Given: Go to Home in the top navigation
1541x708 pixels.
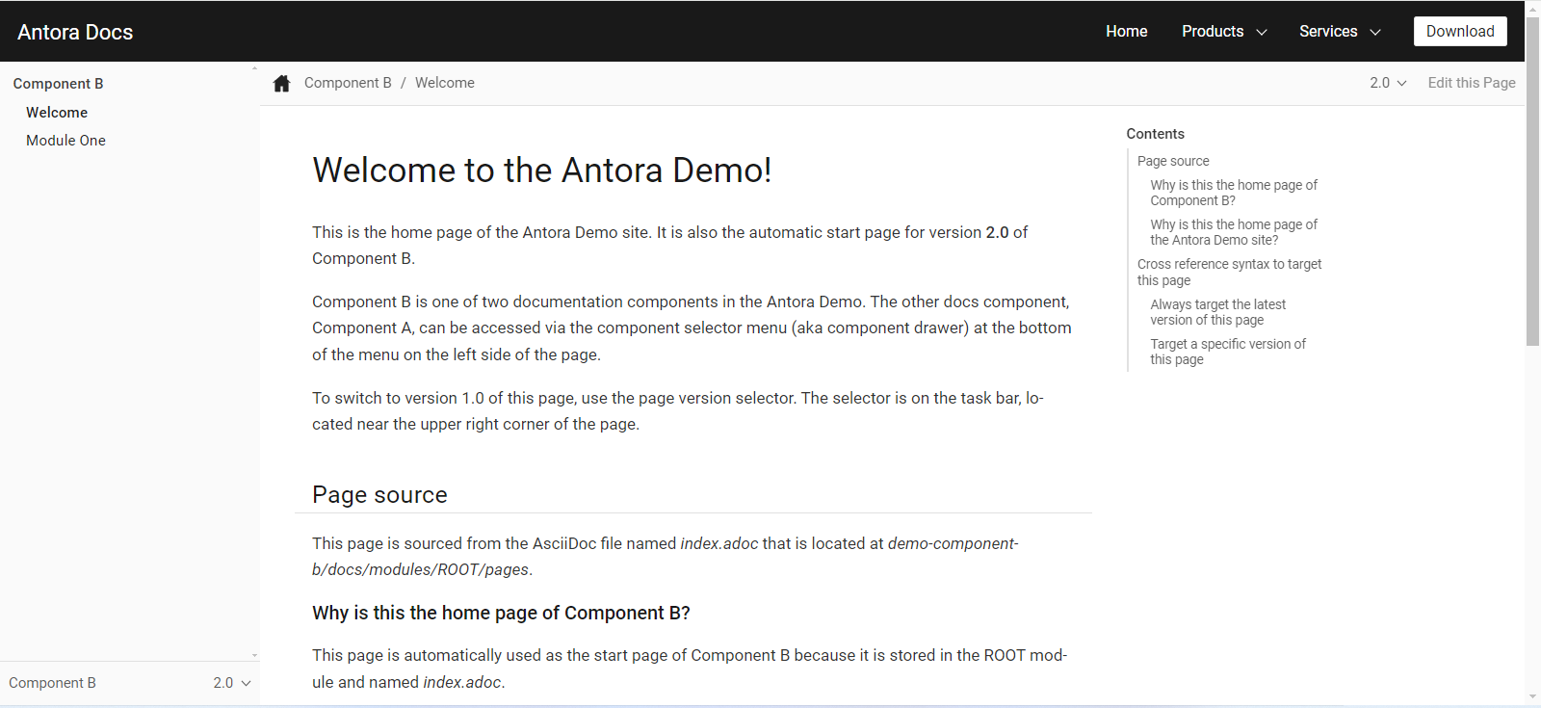Looking at the screenshot, I should tap(1126, 31).
